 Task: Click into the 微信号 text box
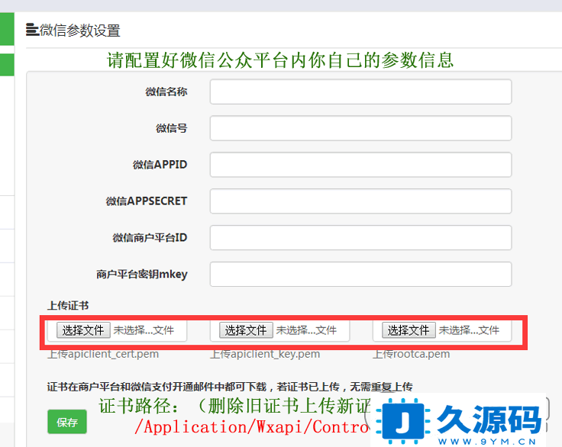point(360,128)
